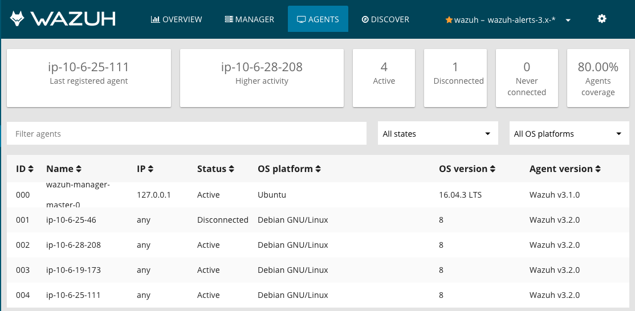The width and height of the screenshot is (635, 311).
Task: Sort by IP column arrows
Action: coord(150,169)
